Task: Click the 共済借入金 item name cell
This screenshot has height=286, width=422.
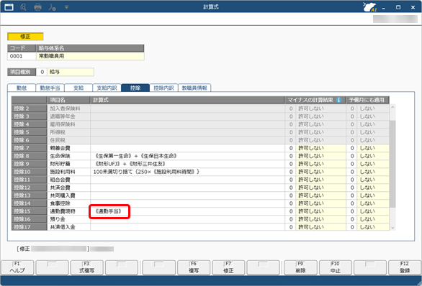Action: pos(68,227)
